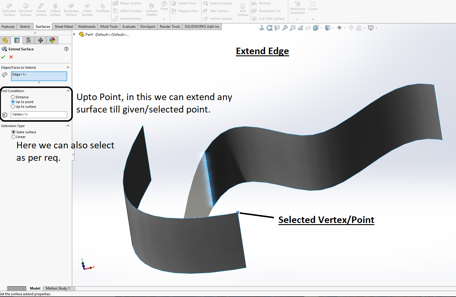The image size is (456, 297).
Task: Click the Extend Surface toolbar button
Action: [x=218, y=3]
